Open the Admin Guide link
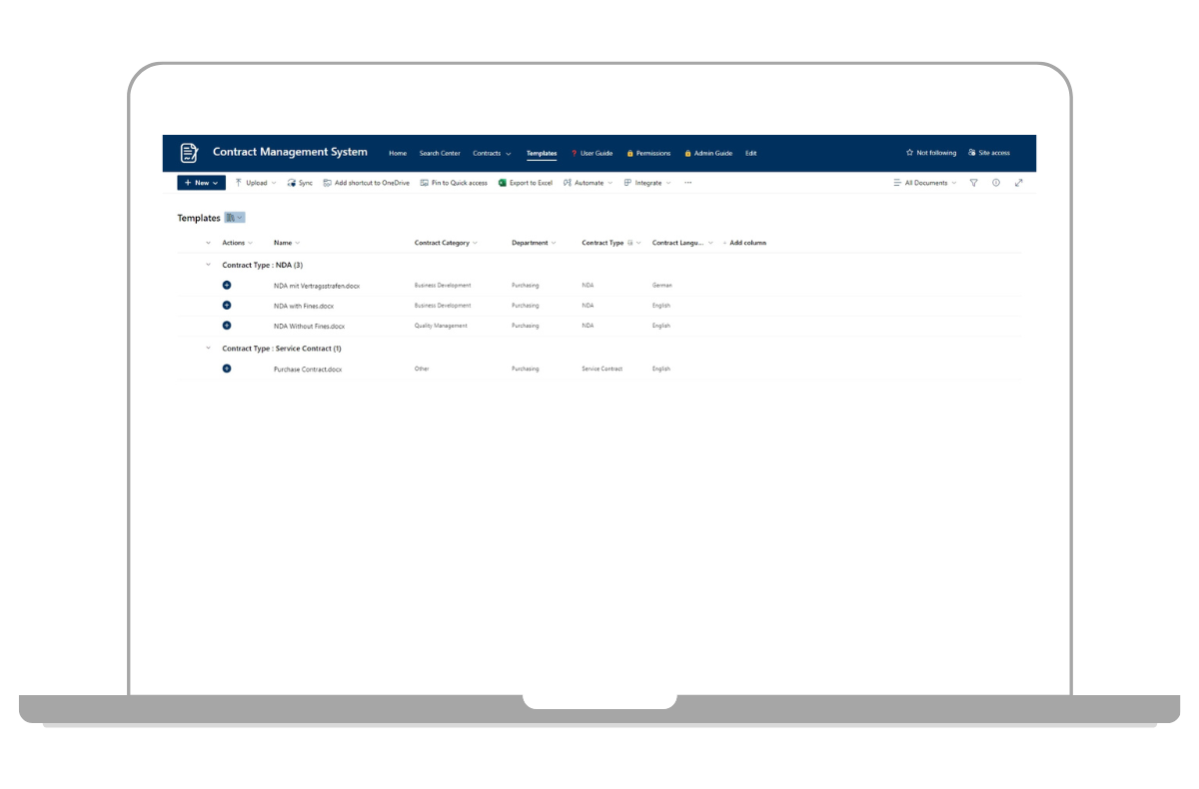This screenshot has width=1199, height=789. 708,154
